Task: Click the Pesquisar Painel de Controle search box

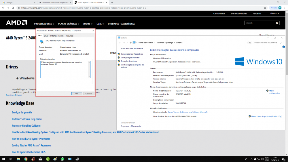Action: (x=268, y=43)
